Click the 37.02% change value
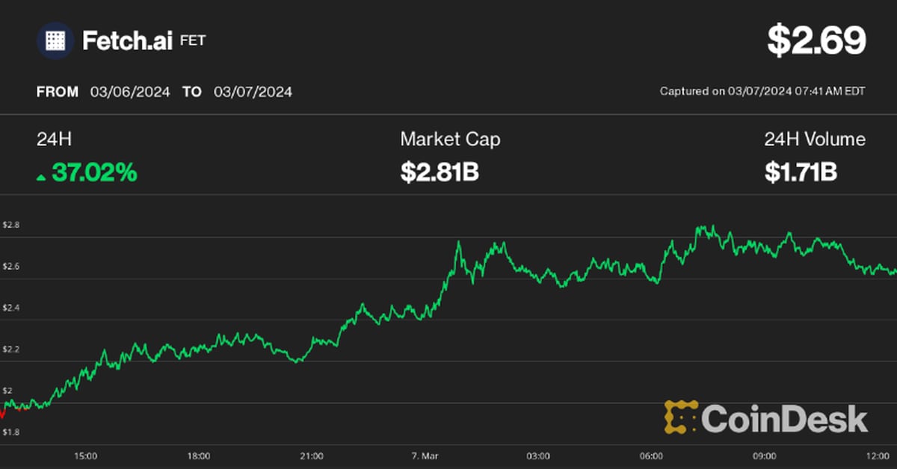 tap(94, 173)
